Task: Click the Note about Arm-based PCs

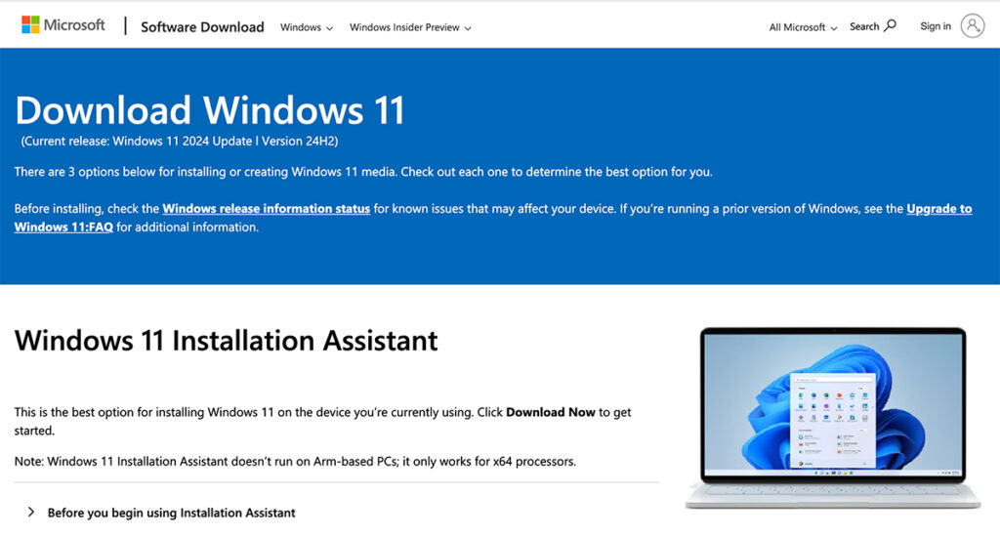Action: [295, 461]
